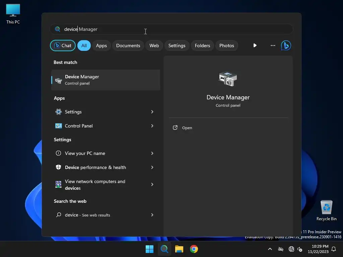Expand the Settings app result arrow
The width and height of the screenshot is (343, 257).
(x=152, y=112)
